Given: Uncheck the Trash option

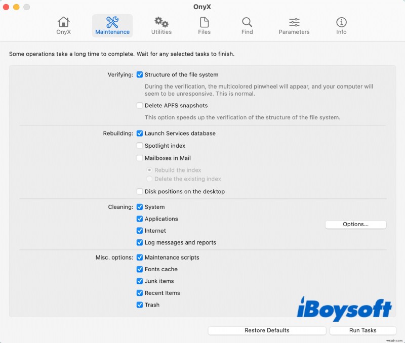Looking at the screenshot, I should 140,305.
